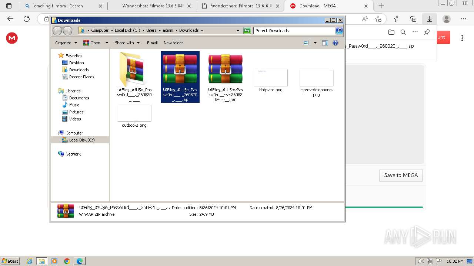
Task: Open more options in Edge downloads panel
Action: click(415, 32)
